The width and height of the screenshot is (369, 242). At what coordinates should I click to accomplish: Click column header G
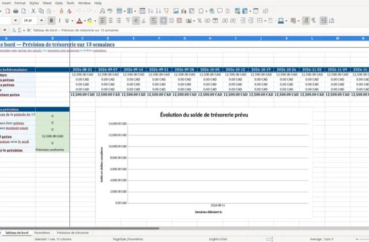click(184, 38)
